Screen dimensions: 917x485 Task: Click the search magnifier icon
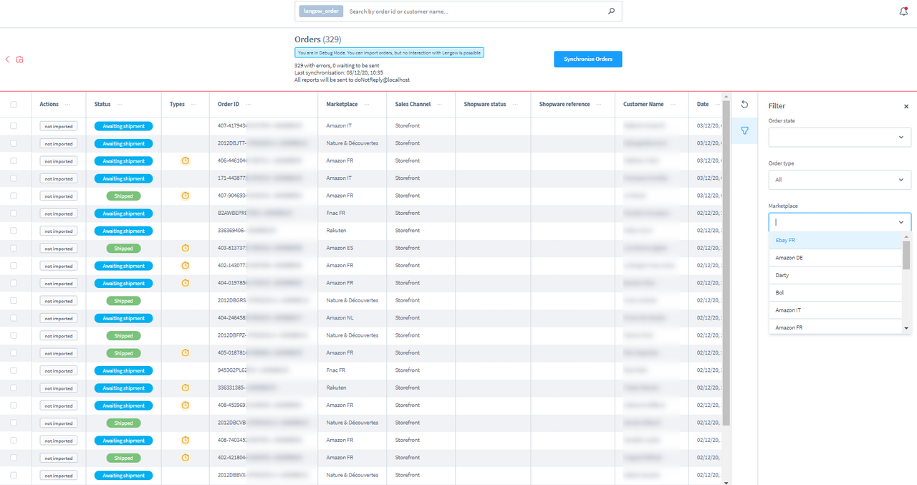click(x=611, y=11)
